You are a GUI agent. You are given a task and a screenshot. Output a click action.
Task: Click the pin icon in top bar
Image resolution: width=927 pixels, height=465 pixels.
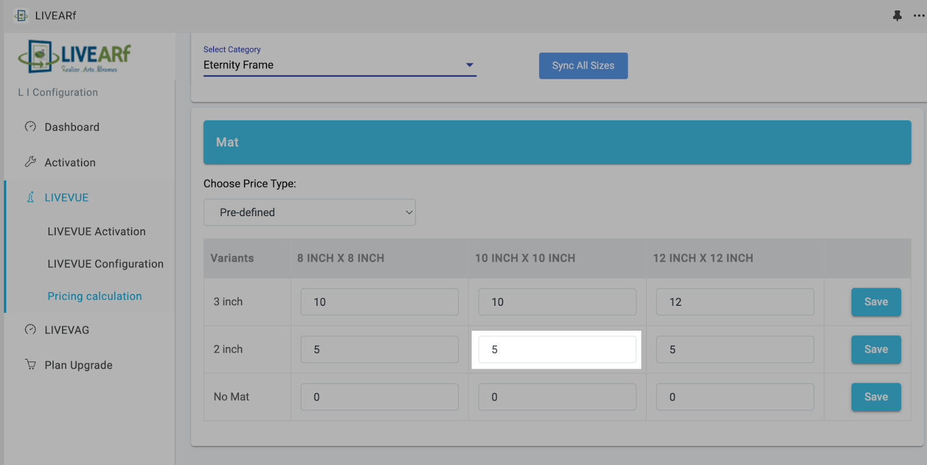[x=897, y=16]
